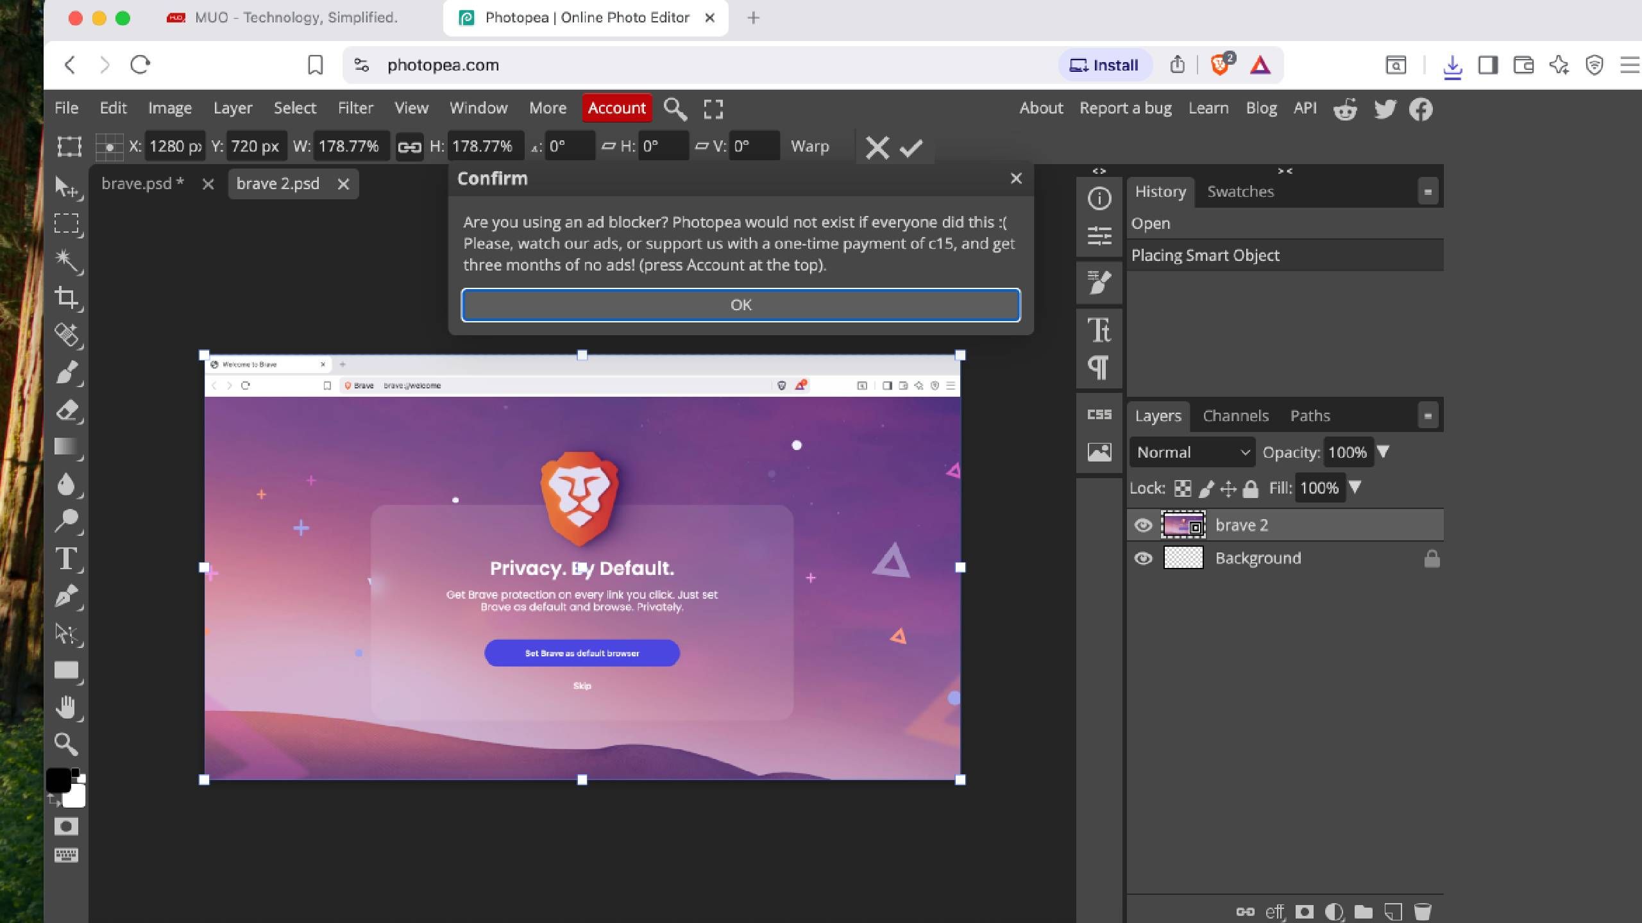Delete layer with the trash icon
The height and width of the screenshot is (923, 1642).
[x=1423, y=911]
